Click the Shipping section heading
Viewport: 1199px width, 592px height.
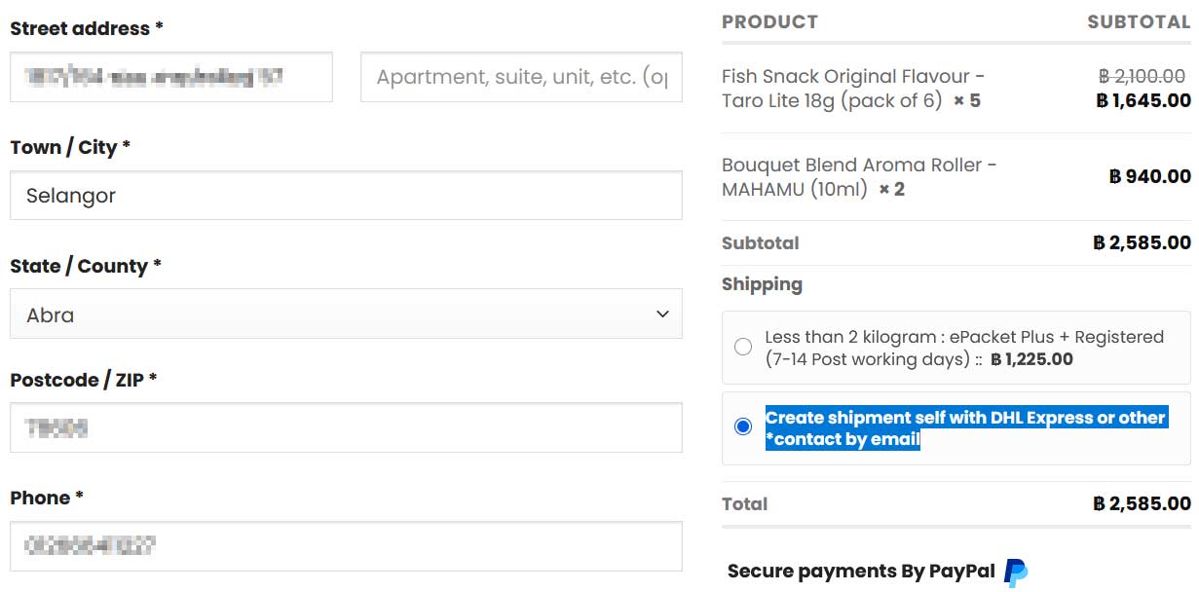[x=762, y=284]
